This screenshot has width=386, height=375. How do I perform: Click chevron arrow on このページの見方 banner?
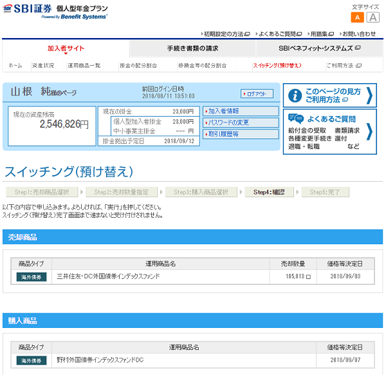(x=369, y=95)
